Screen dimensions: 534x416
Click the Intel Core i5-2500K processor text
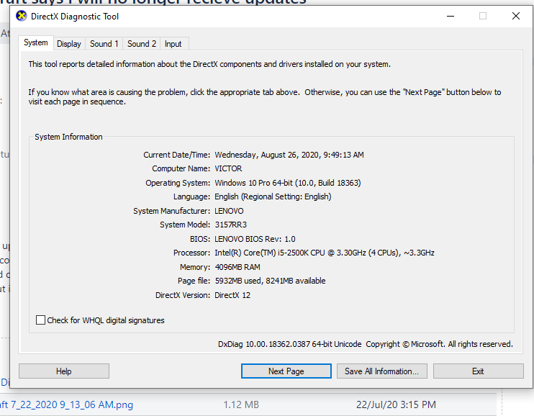pyautogui.click(x=325, y=253)
